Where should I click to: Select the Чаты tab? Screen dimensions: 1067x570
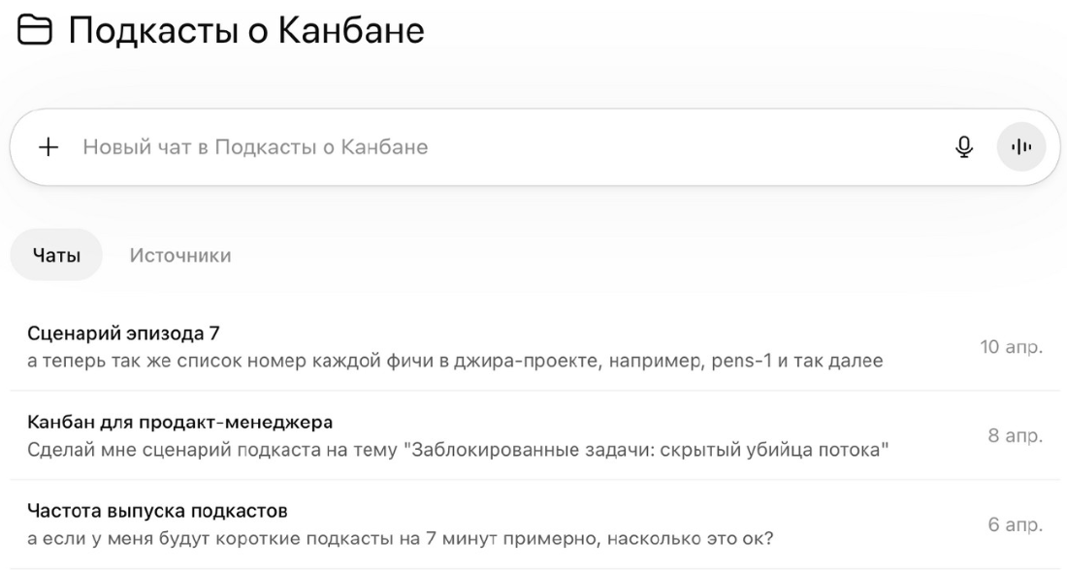point(56,255)
